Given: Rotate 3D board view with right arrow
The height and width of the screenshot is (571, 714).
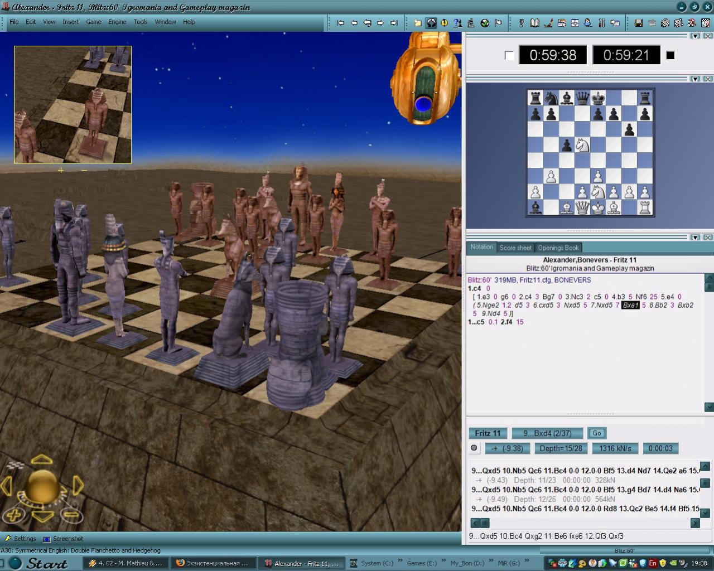Looking at the screenshot, I should 78,486.
